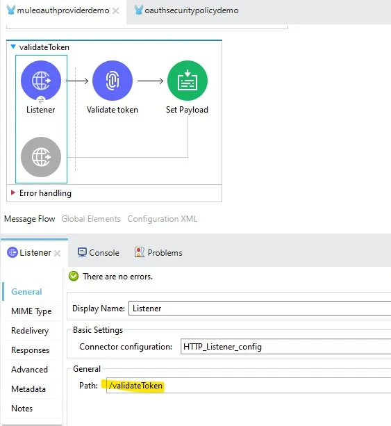Open the Console tab
This screenshot has width=391, height=426.
click(x=99, y=253)
